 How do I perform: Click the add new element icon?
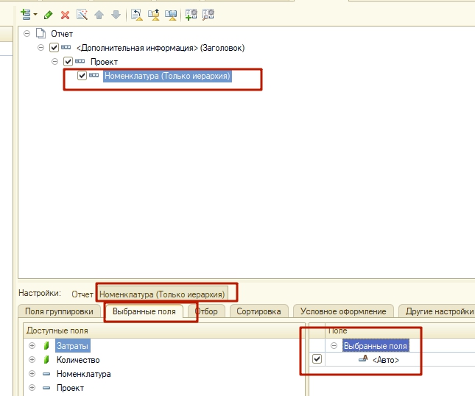coord(26,14)
